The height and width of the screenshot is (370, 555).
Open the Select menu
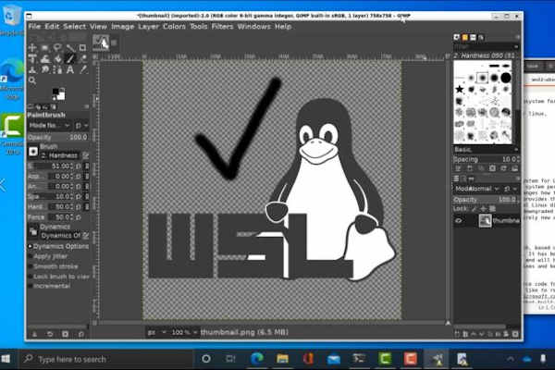point(74,27)
